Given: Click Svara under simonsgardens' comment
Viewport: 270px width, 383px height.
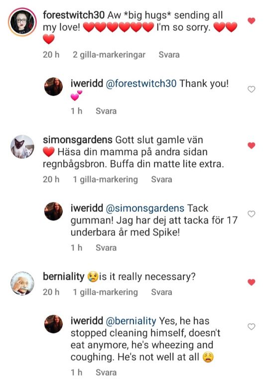Looking at the screenshot, I should (161, 180).
